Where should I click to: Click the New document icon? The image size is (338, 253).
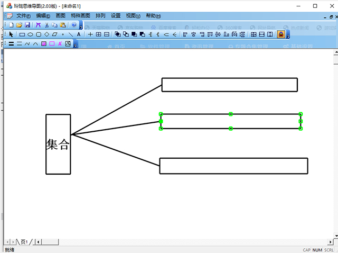[12, 25]
